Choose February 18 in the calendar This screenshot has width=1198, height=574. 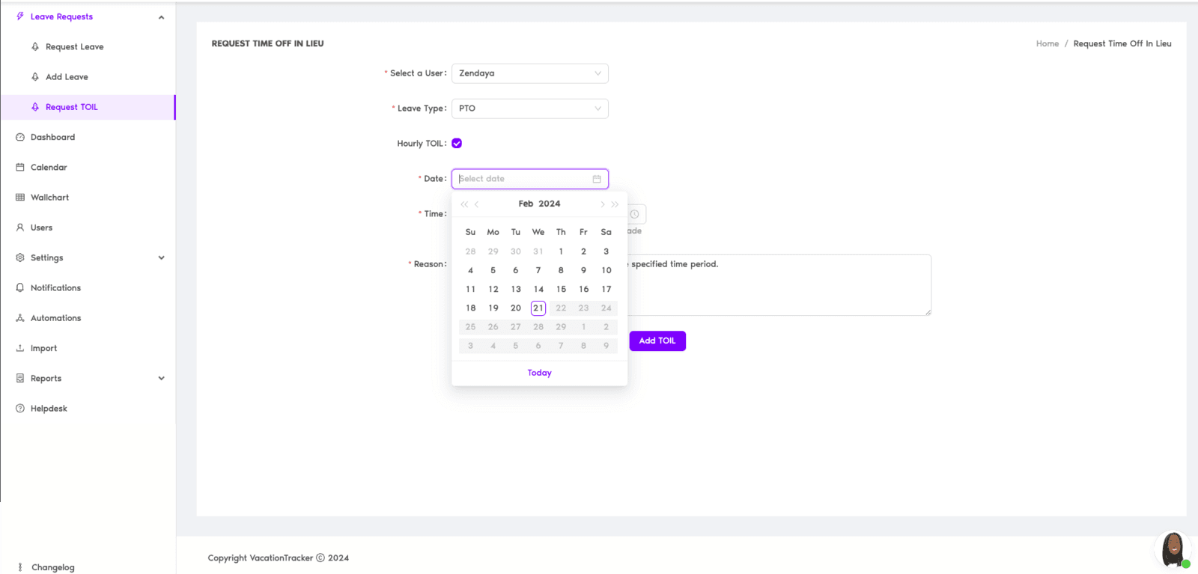coord(470,308)
